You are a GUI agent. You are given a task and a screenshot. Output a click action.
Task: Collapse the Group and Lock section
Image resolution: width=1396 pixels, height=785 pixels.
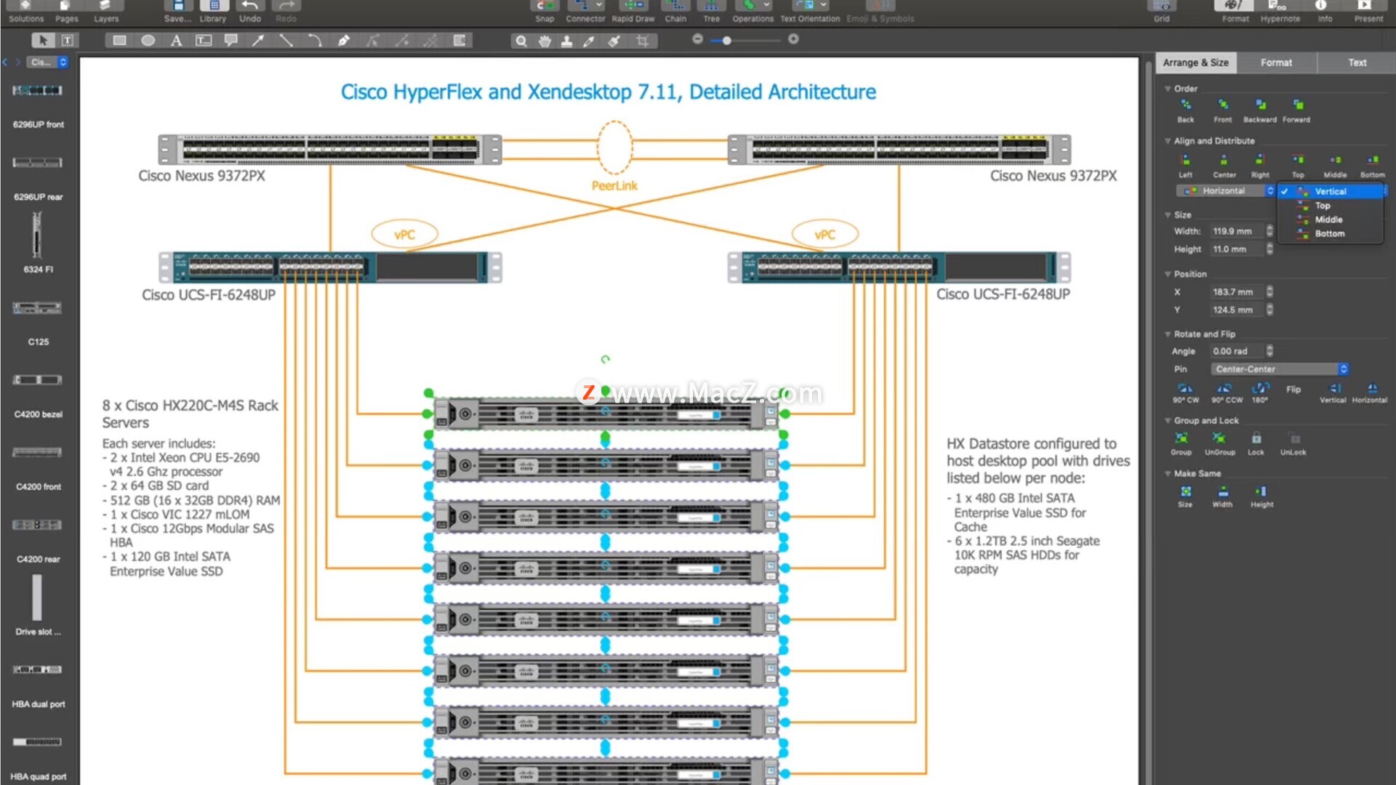pyautogui.click(x=1168, y=421)
